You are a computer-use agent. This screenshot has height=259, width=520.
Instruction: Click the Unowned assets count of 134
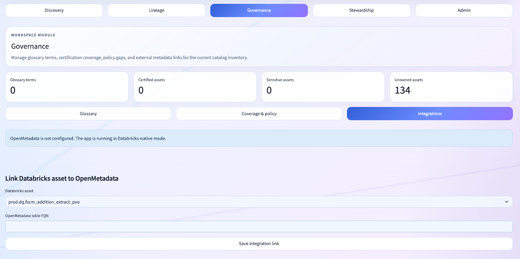coord(402,90)
